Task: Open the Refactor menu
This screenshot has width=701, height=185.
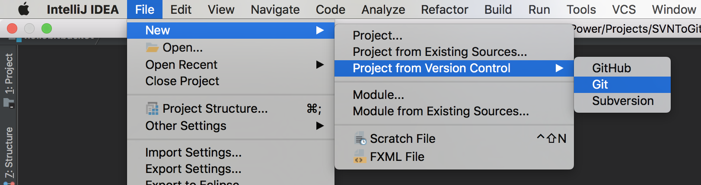Action: click(x=444, y=9)
